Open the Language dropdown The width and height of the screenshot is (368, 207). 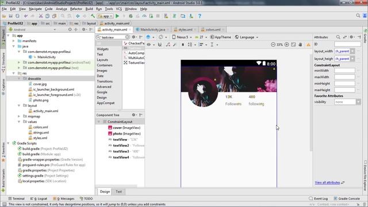pyautogui.click(x=247, y=37)
